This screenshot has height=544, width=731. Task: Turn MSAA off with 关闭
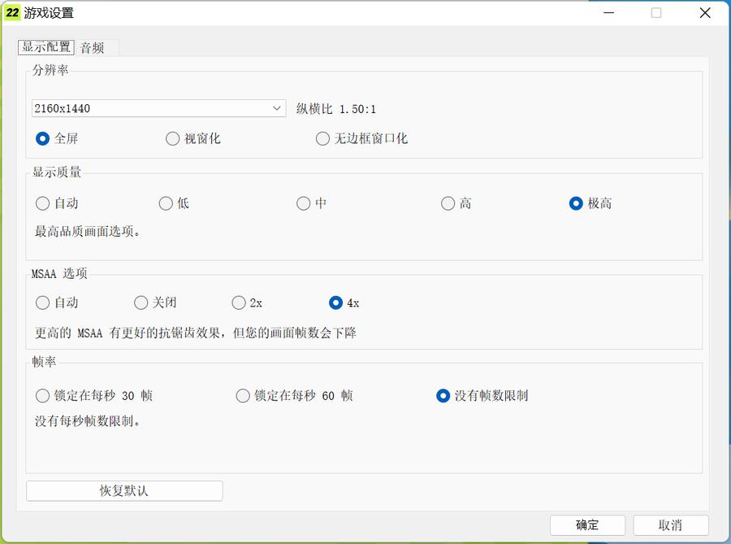coord(141,302)
